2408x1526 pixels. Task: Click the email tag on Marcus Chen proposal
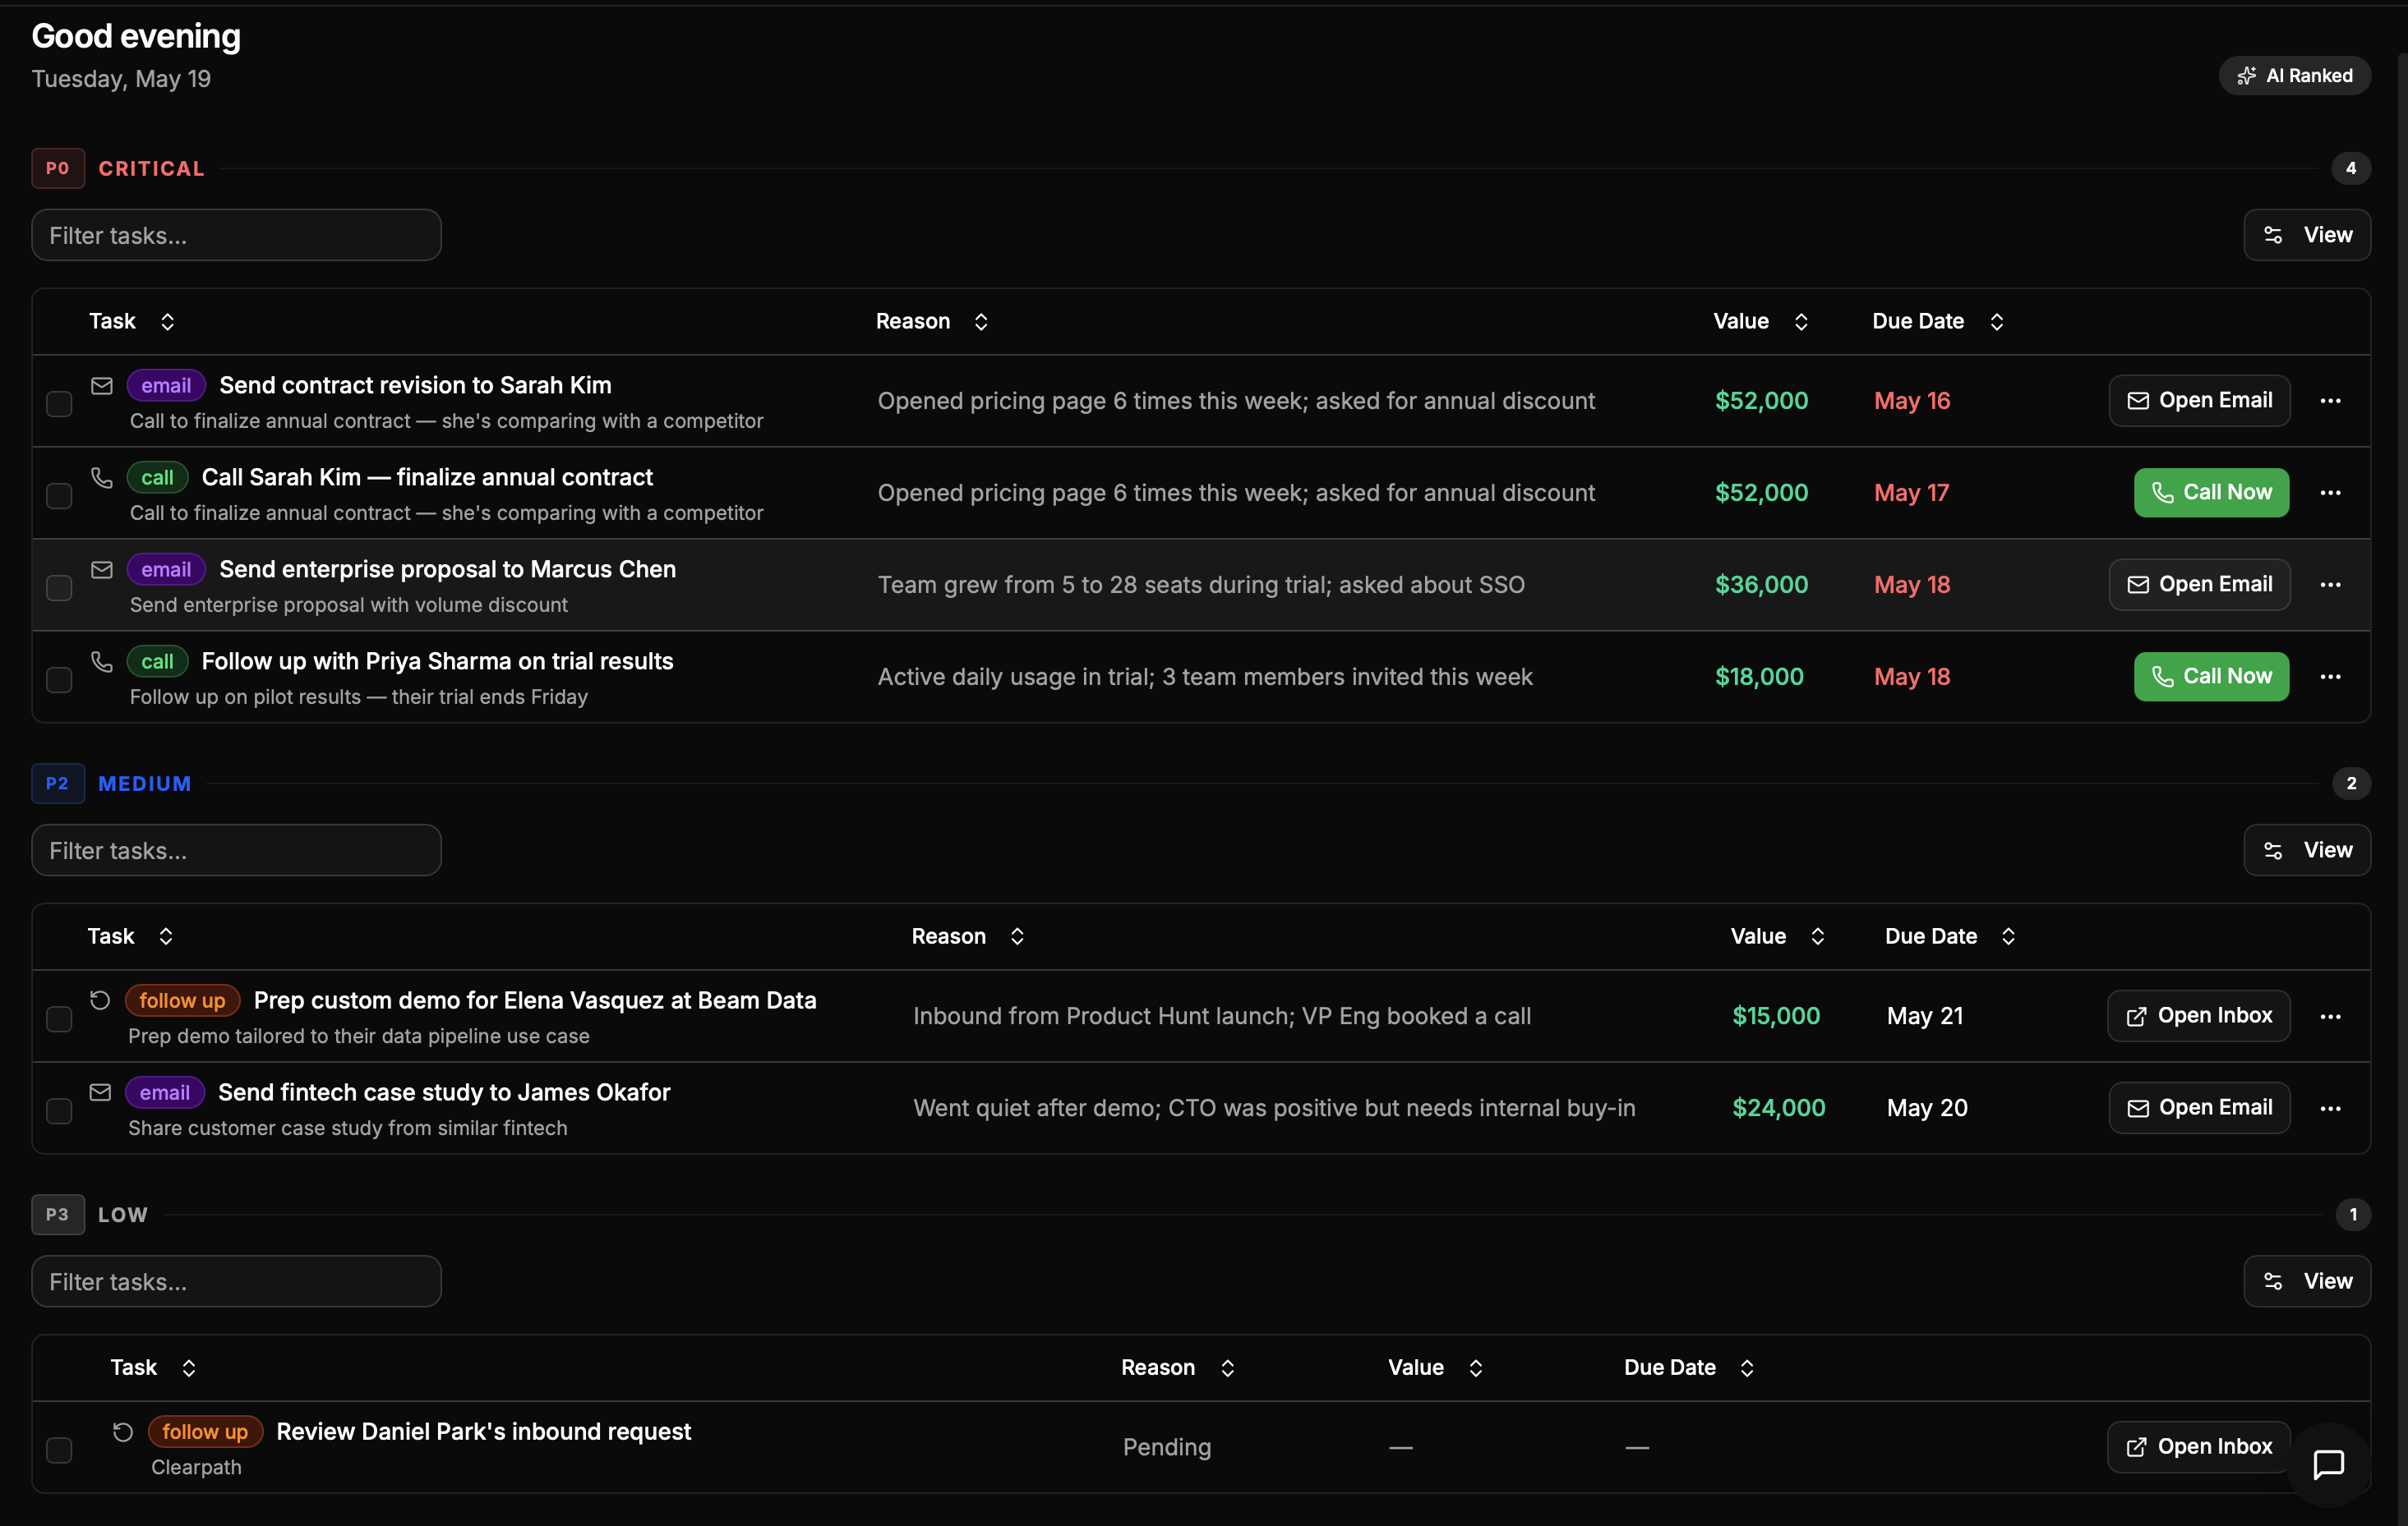coord(166,570)
